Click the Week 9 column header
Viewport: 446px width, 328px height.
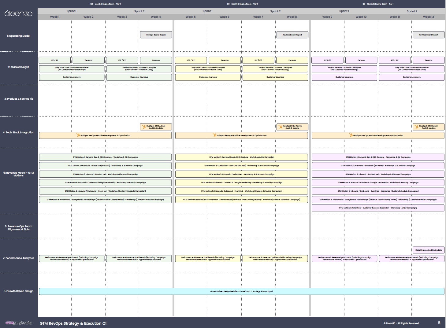tap(327, 17)
